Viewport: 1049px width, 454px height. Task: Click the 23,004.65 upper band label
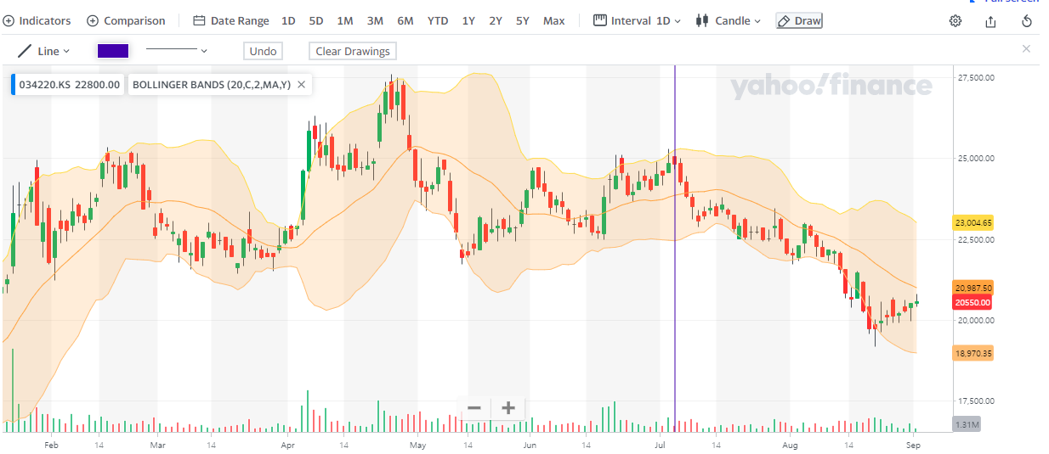pyautogui.click(x=973, y=222)
